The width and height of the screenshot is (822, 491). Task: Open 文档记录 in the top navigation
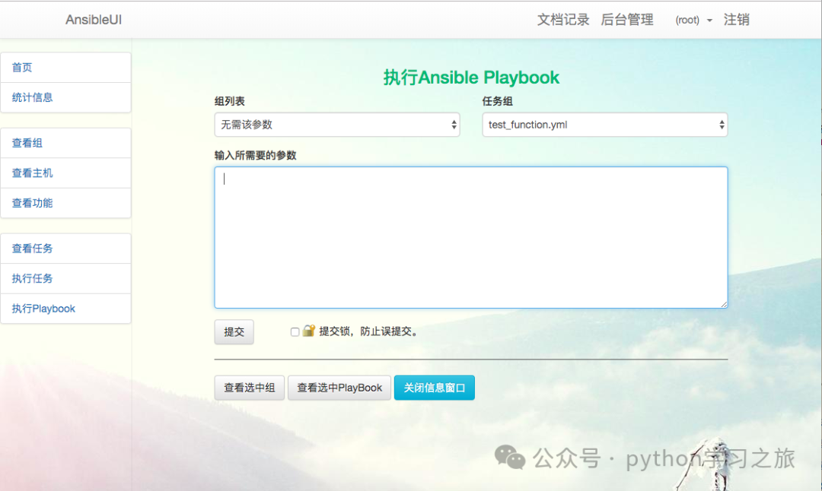pos(563,20)
